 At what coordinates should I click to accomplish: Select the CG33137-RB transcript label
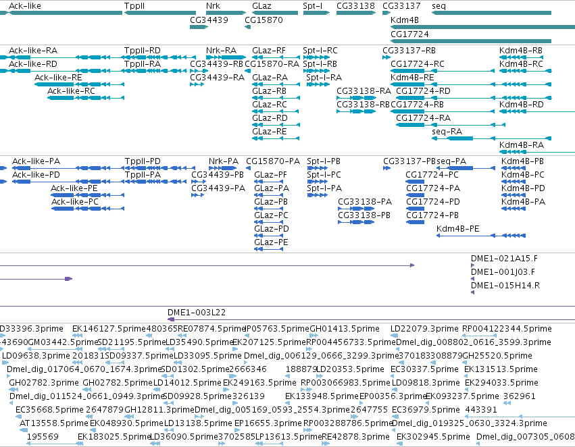click(409, 51)
